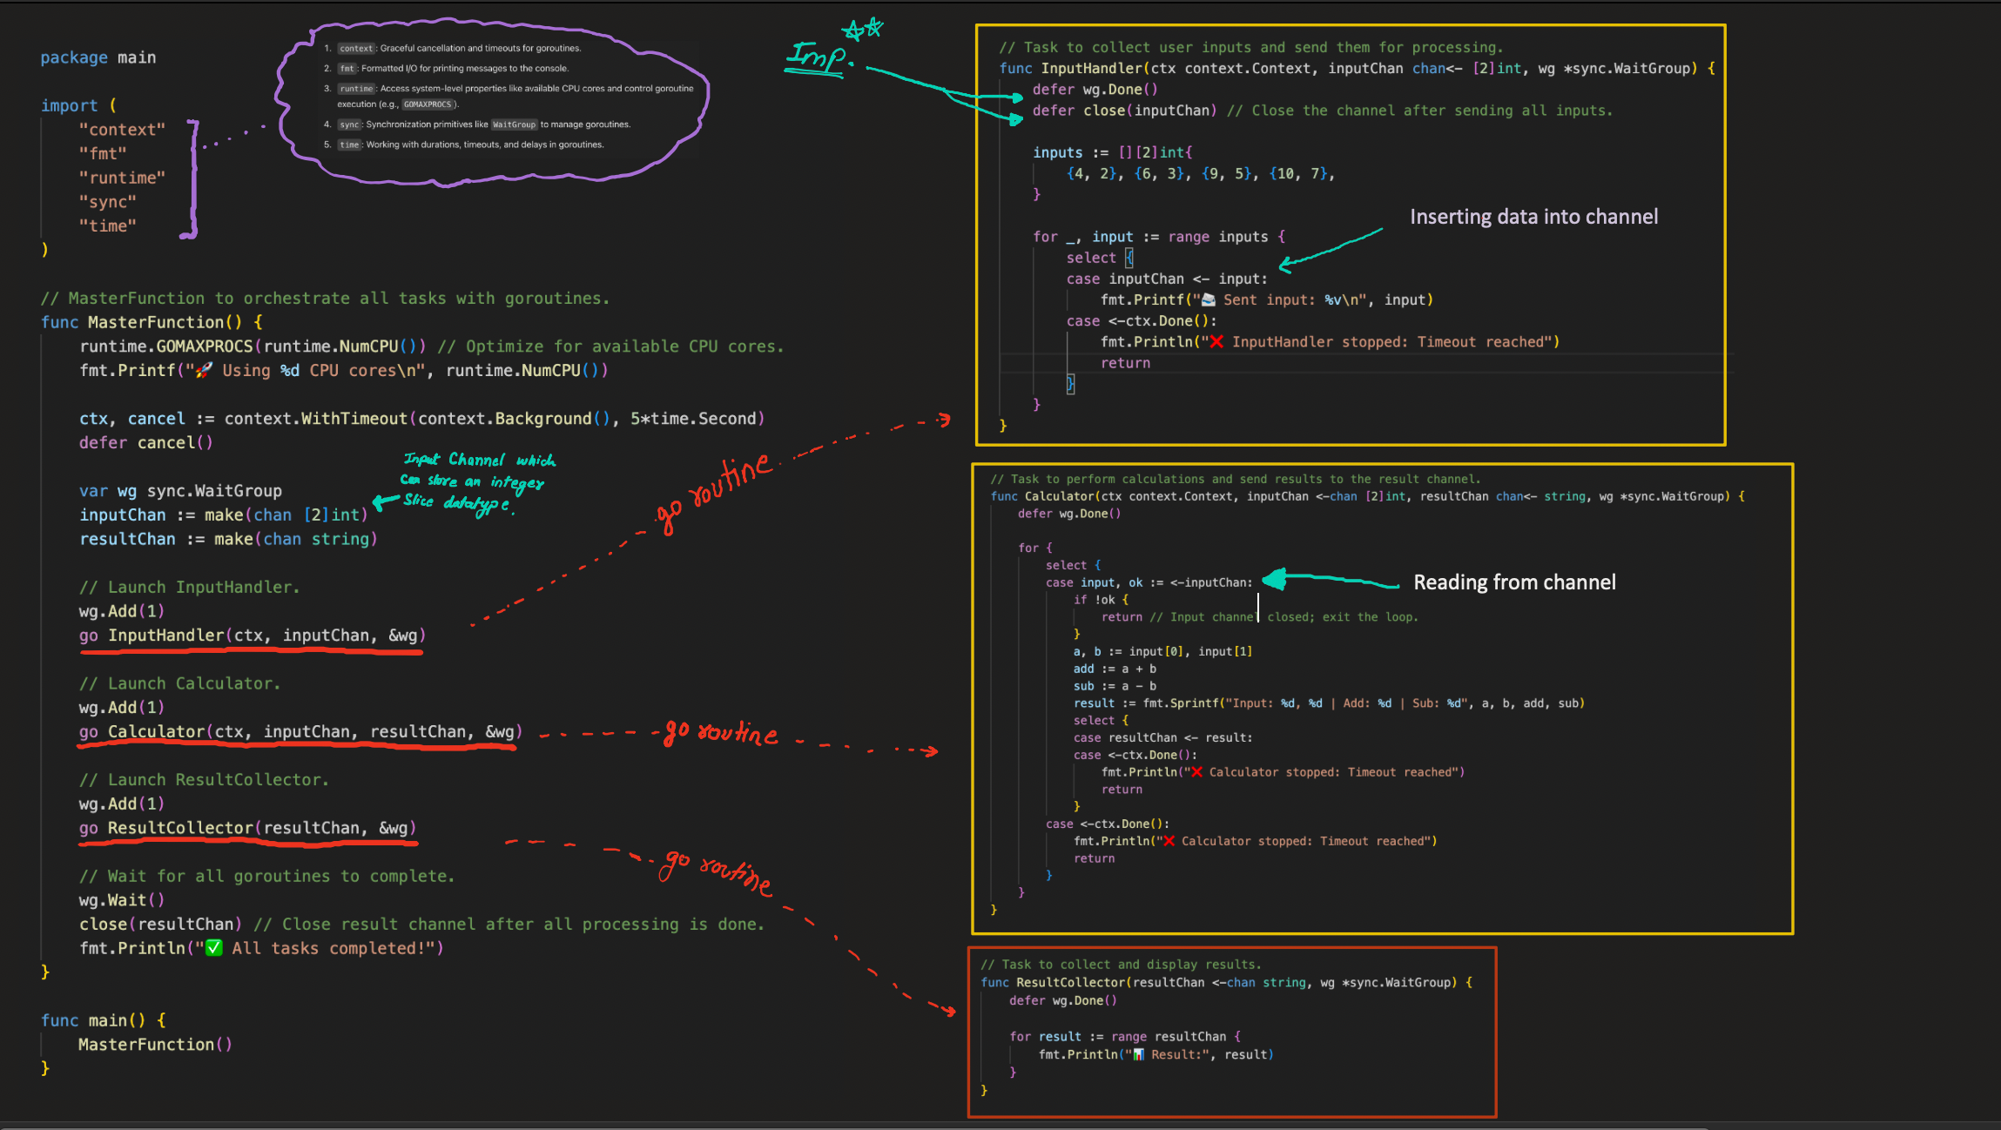
Task: Click the underlined "go InputHandler" call
Action: (252, 636)
